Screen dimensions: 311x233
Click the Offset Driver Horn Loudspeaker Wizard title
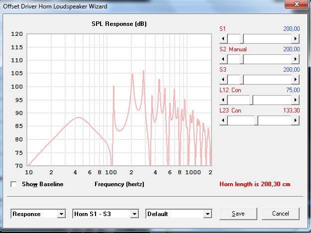click(x=55, y=6)
